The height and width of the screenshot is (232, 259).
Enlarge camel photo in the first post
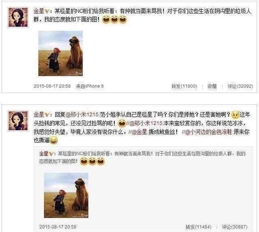click(x=60, y=54)
